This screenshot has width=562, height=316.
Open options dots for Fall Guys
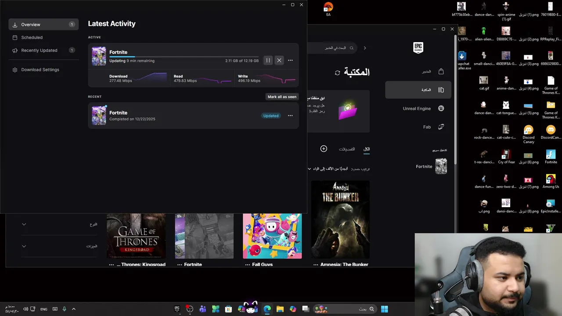click(248, 265)
